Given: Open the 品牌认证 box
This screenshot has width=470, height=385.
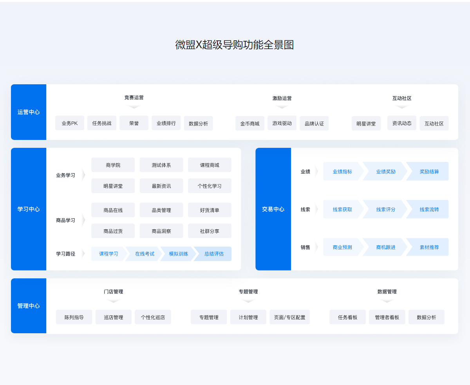Looking at the screenshot, I should click(x=314, y=123).
